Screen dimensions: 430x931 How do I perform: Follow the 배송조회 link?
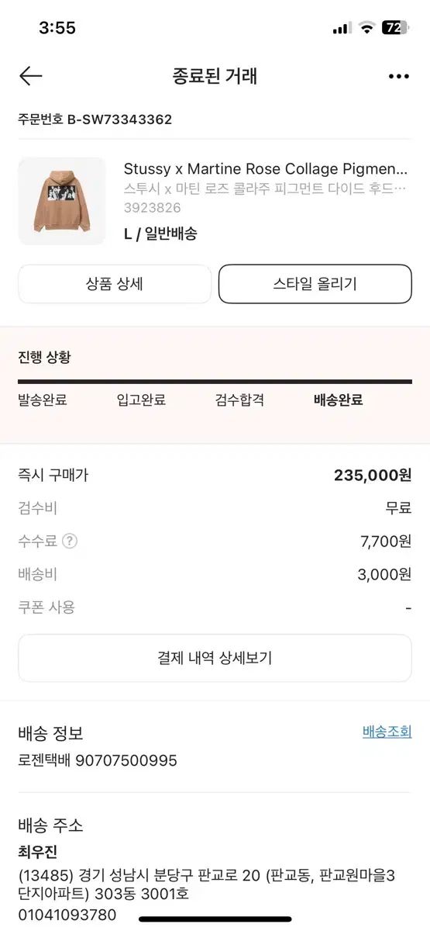point(387,732)
